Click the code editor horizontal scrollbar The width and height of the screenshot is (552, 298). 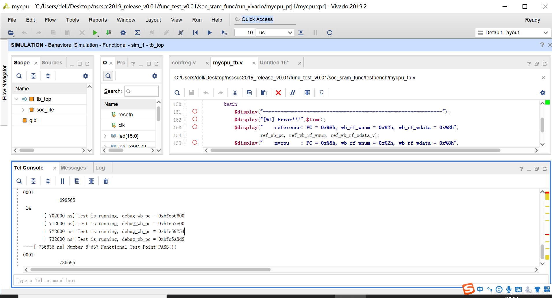(355, 150)
